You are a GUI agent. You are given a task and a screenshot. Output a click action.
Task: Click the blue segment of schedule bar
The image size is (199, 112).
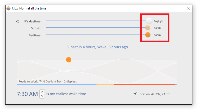57,85
